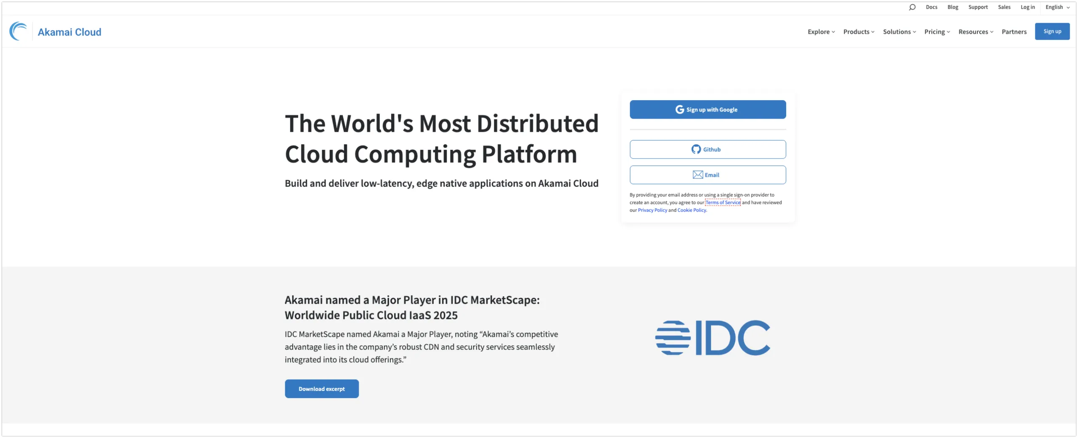Click the Sign up button in header
Viewport: 1078px width, 438px height.
1052,32
